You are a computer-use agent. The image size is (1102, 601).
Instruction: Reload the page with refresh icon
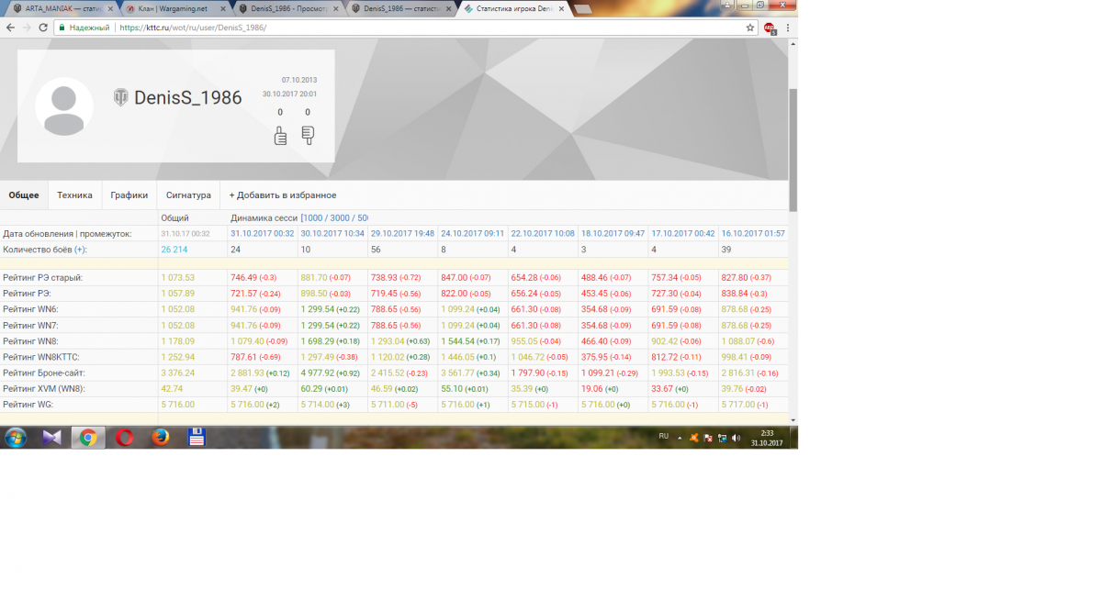tap(43, 28)
